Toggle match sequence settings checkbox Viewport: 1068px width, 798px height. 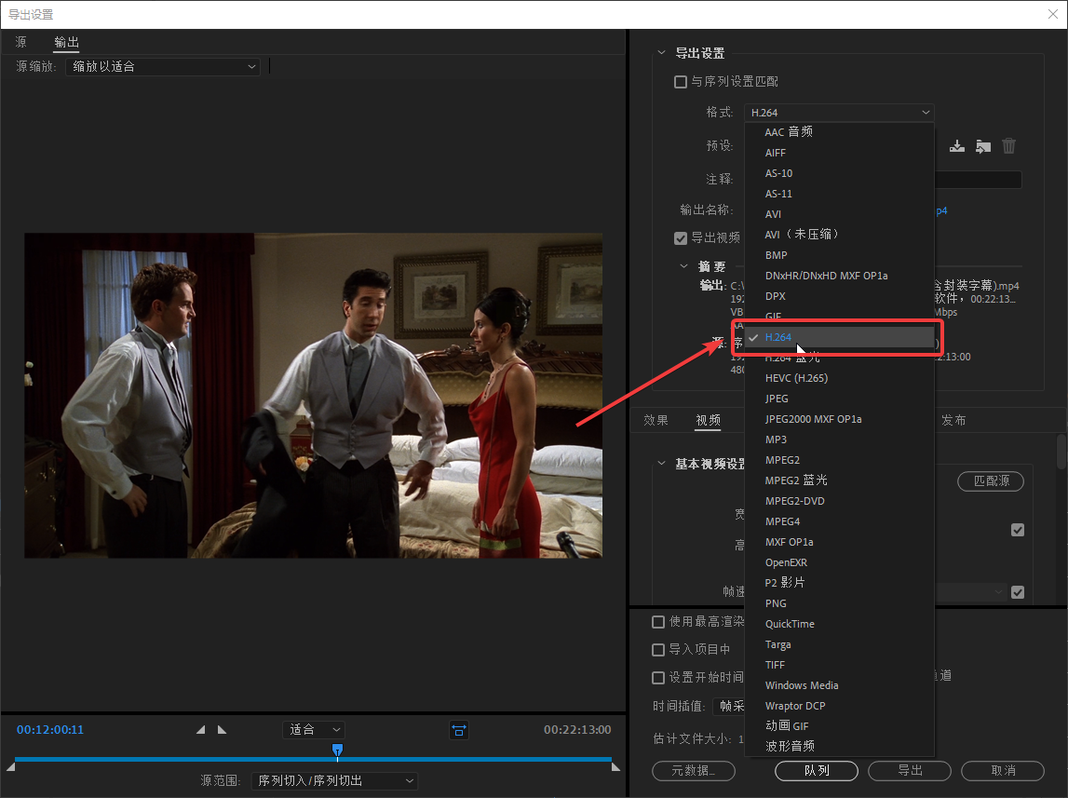[680, 82]
